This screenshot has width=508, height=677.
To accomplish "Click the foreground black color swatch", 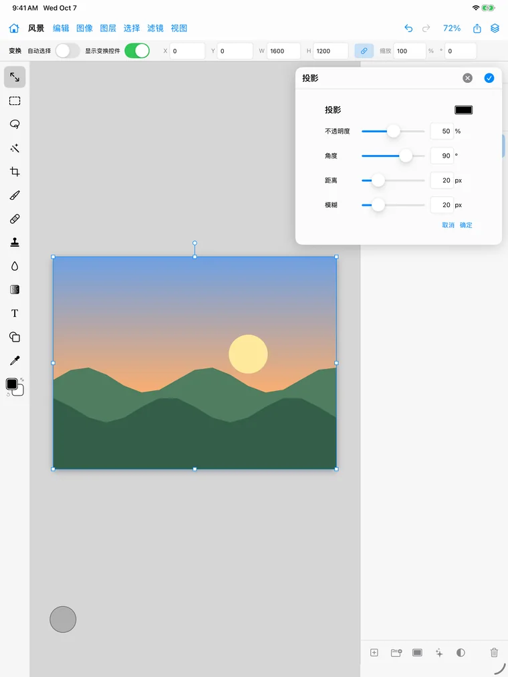I will [x=11, y=384].
